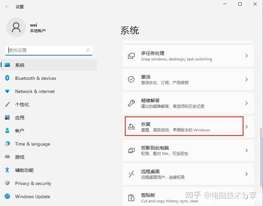Image resolution: width=263 pixels, height=206 pixels.
Task: Click the 远程桌面 remote icon
Action: point(131,174)
